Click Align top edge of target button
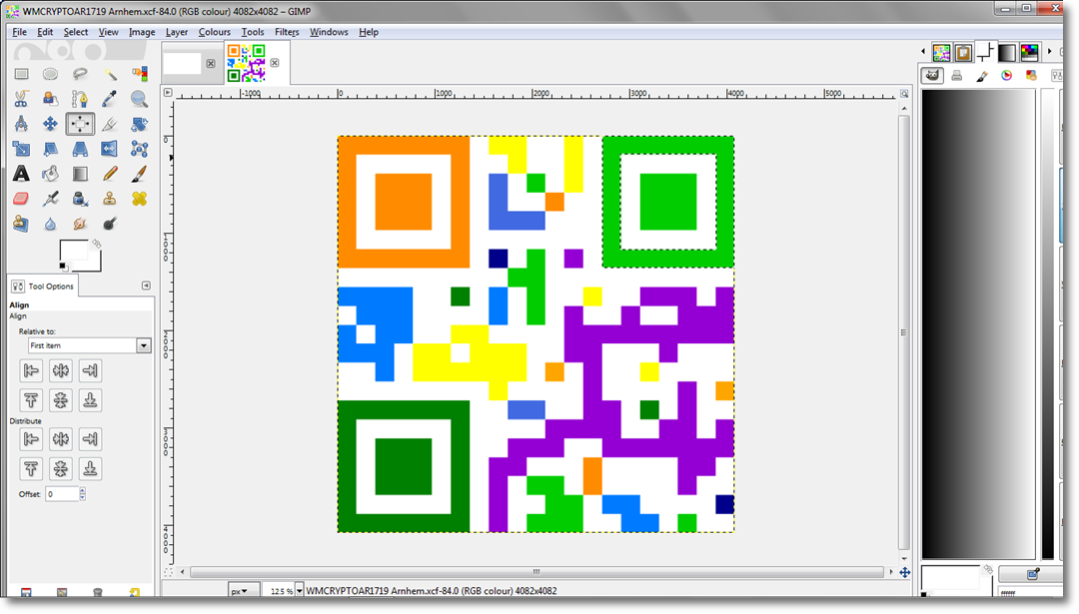The image size is (1079, 614). pos(31,400)
